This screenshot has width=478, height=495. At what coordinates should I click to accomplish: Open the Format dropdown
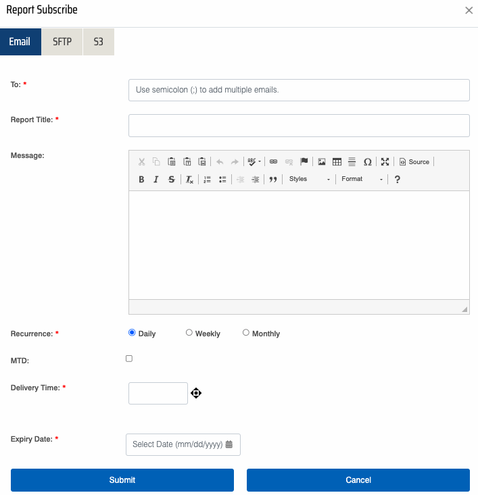tap(362, 180)
